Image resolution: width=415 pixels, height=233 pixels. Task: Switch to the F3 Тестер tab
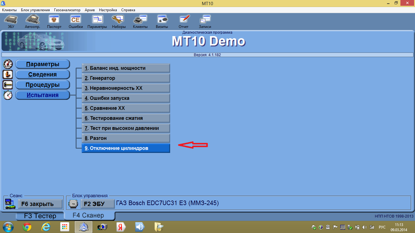tap(40, 216)
